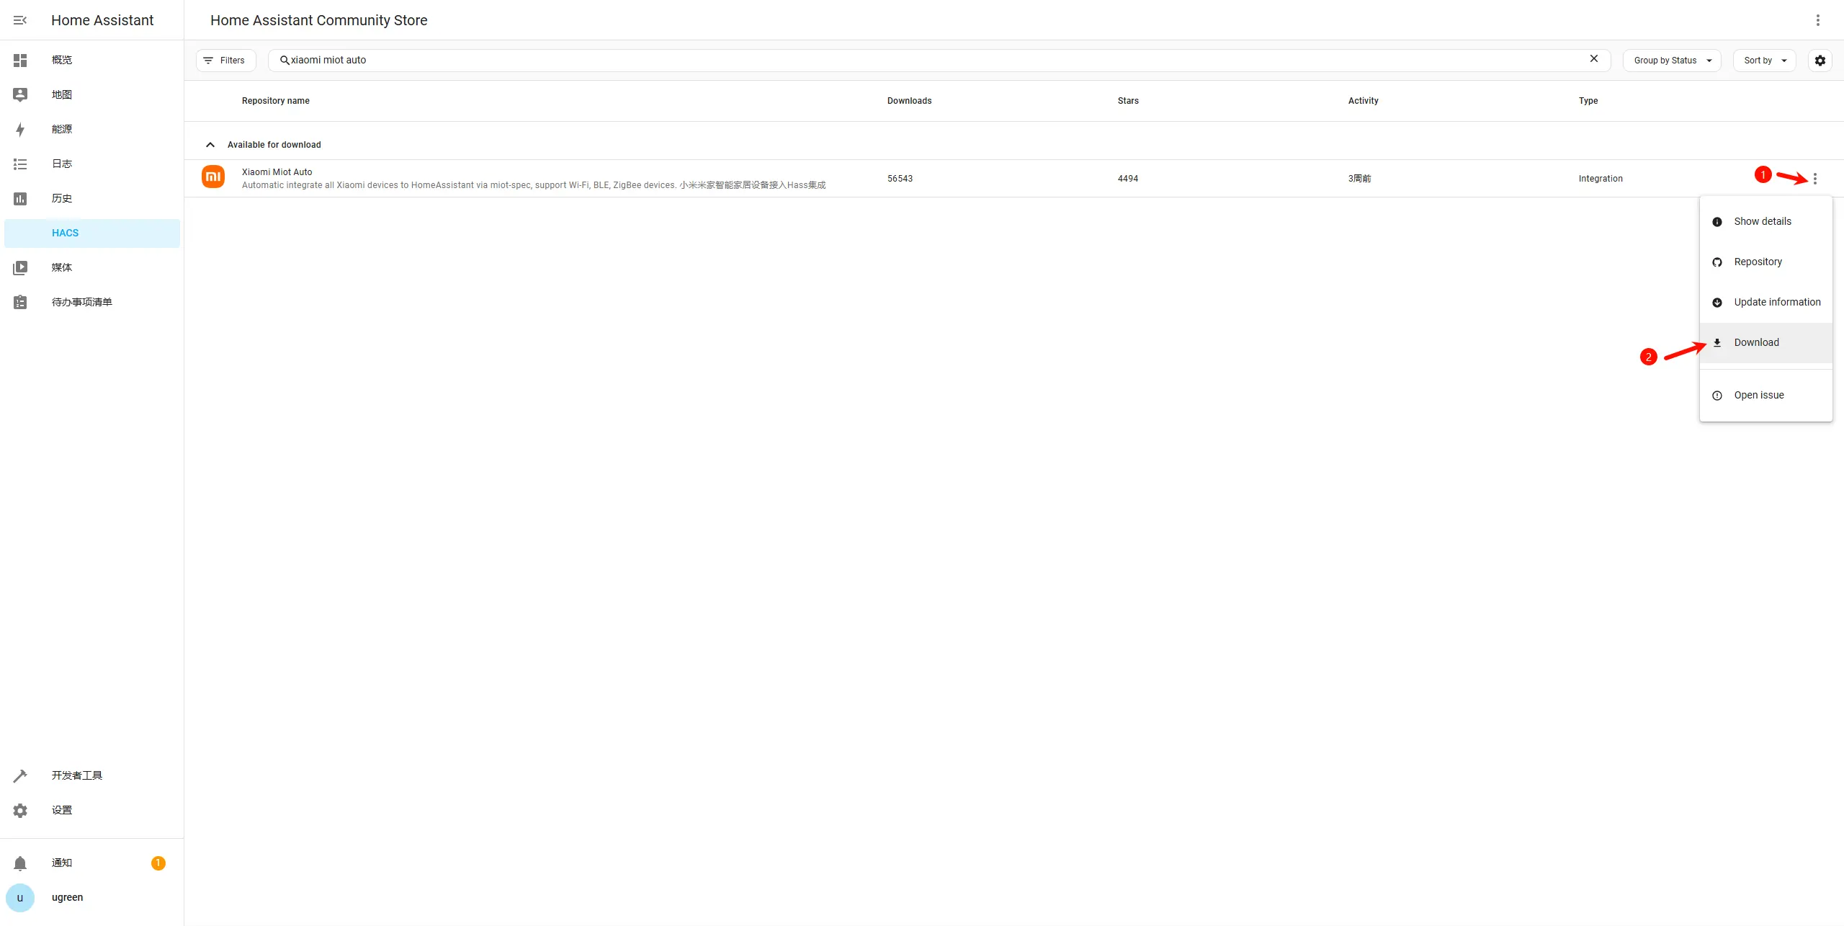Open Notifications bell icon

point(20,863)
